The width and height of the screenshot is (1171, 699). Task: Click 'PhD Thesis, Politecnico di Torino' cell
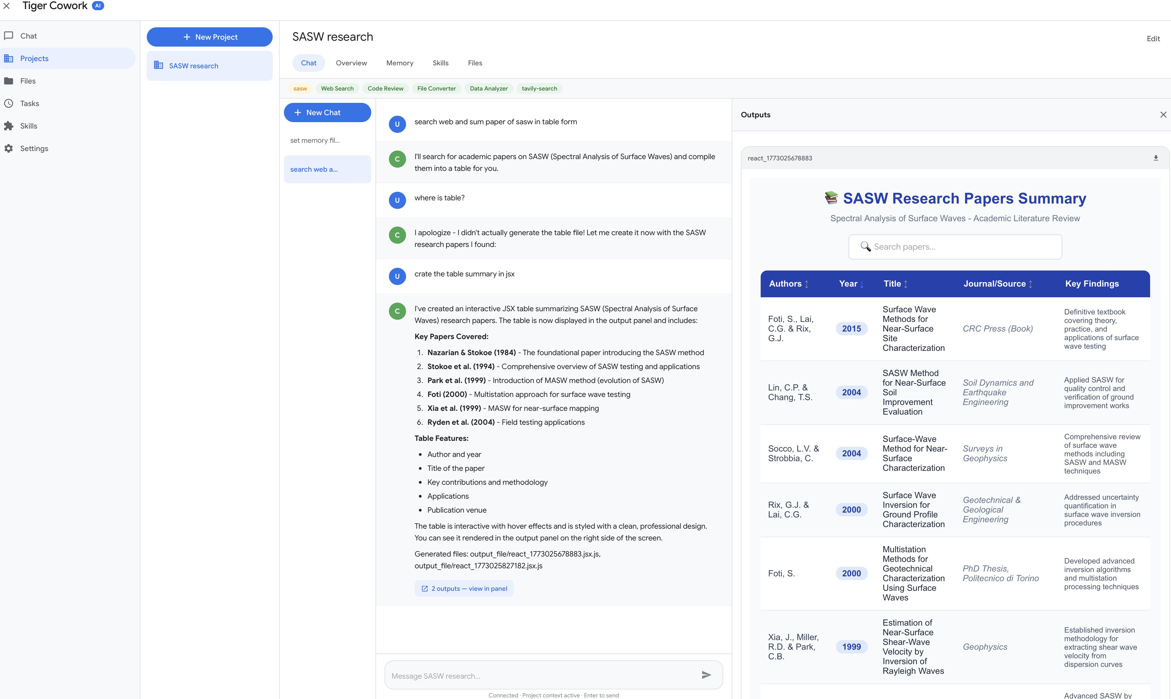click(1000, 573)
